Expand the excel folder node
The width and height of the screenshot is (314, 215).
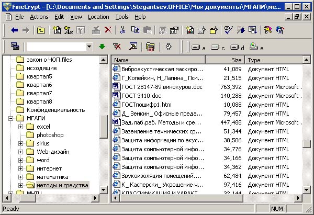pyautogui.click(x=20, y=127)
